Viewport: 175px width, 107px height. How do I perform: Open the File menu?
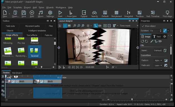point(4,7)
